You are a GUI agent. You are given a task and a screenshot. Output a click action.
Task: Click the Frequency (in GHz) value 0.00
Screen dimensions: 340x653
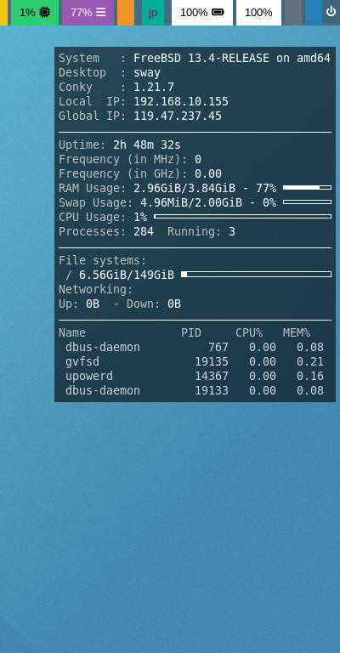[208, 173]
